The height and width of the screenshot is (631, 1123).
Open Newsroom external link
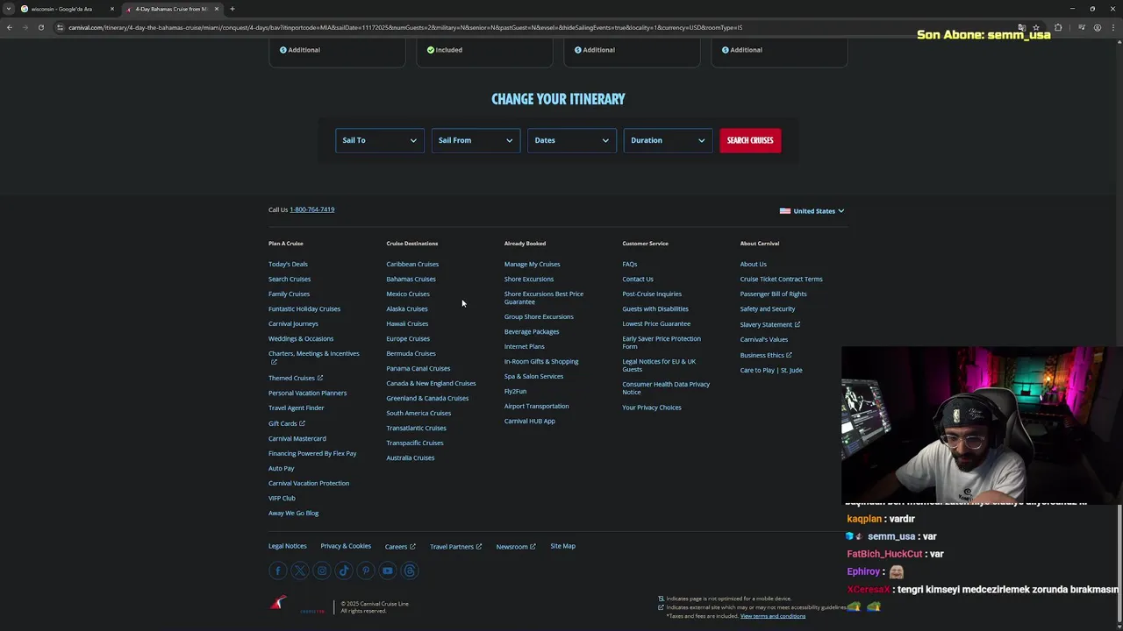point(516,547)
